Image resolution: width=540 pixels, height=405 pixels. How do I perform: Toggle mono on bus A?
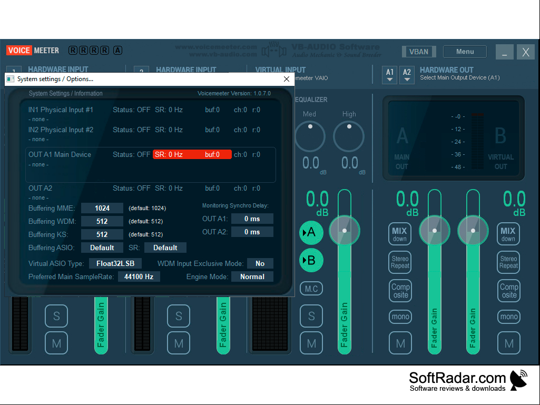click(x=400, y=317)
